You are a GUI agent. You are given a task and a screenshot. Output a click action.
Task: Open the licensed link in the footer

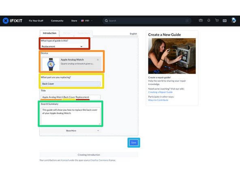click(x=64, y=160)
